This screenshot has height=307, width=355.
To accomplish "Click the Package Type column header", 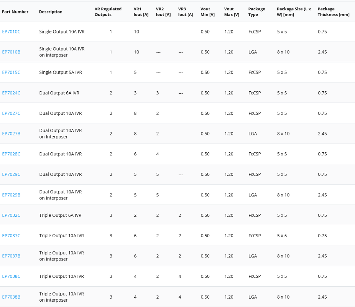I will [256, 12].
